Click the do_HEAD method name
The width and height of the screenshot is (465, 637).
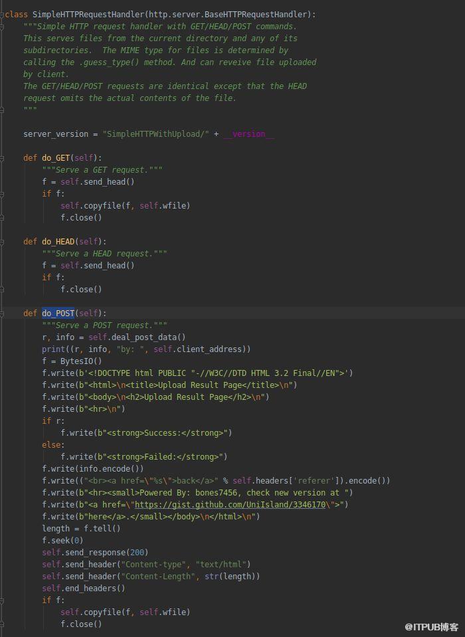[x=58, y=241]
